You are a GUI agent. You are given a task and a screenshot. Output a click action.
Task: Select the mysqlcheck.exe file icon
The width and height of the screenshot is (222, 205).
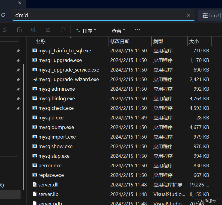pos(35,108)
